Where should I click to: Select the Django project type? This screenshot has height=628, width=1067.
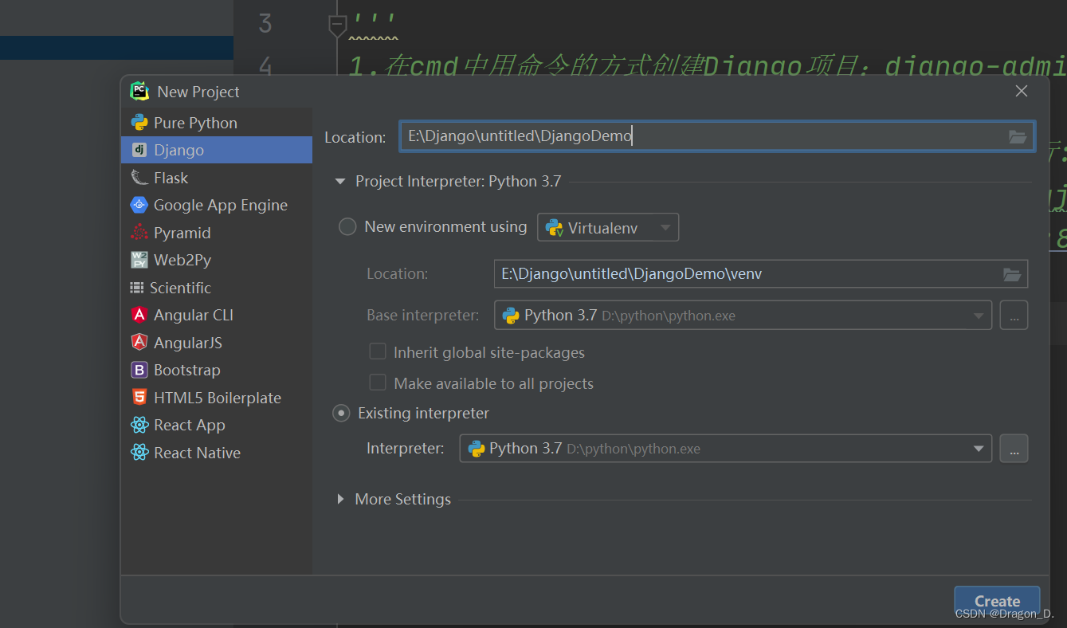point(216,150)
